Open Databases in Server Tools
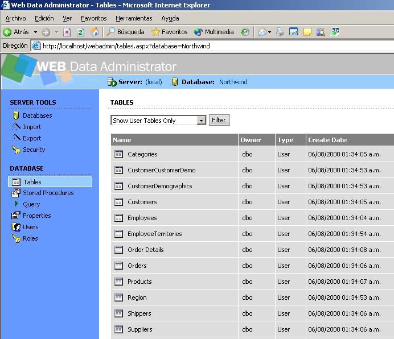The height and width of the screenshot is (339, 394). click(37, 115)
